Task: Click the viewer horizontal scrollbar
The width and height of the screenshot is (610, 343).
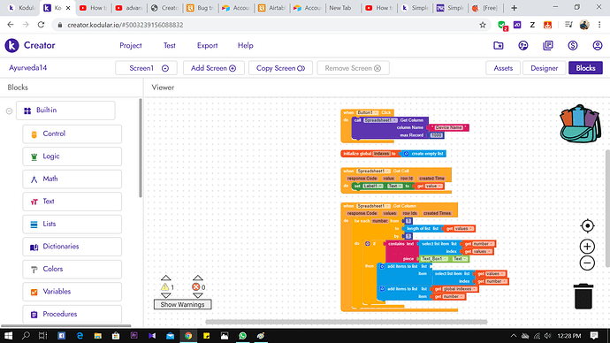Action: 347,322
